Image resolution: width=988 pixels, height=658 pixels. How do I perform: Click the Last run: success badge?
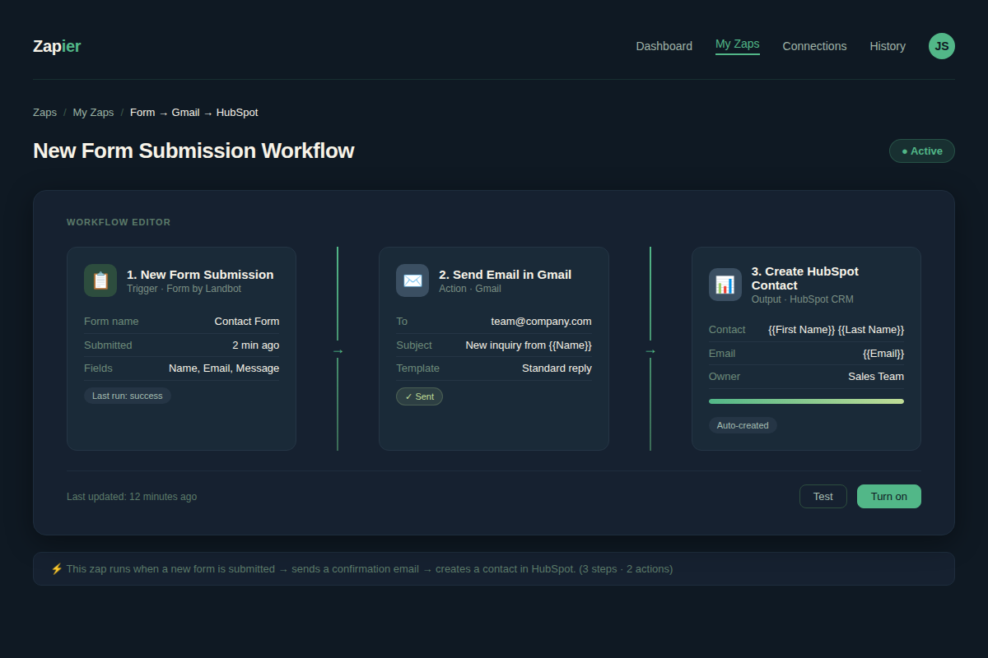(x=128, y=396)
